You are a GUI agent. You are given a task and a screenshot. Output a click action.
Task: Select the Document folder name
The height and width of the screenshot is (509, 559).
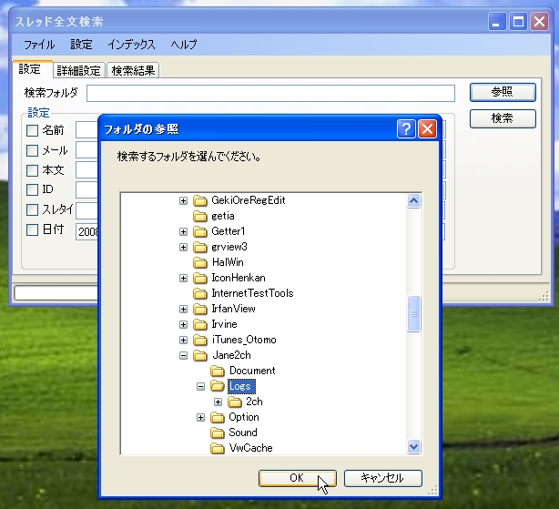tap(252, 371)
